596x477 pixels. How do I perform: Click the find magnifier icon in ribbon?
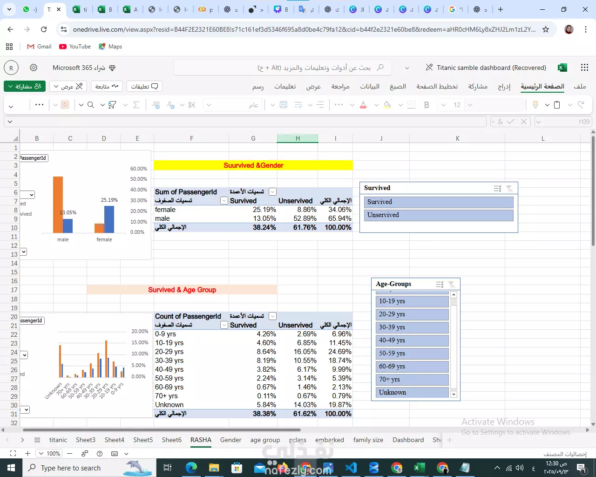click(x=91, y=105)
